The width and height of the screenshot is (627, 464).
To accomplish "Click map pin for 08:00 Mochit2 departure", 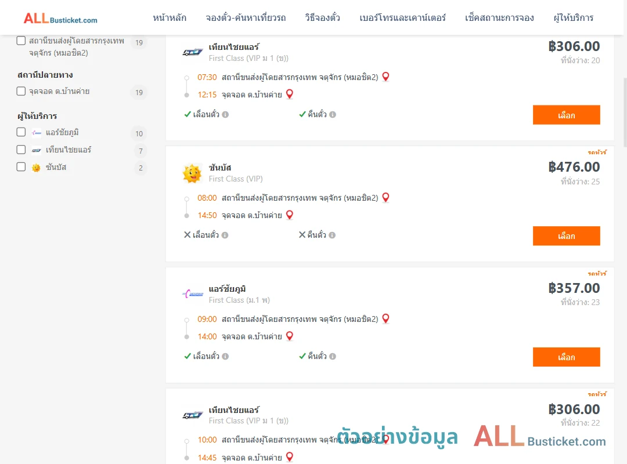I will (385, 197).
